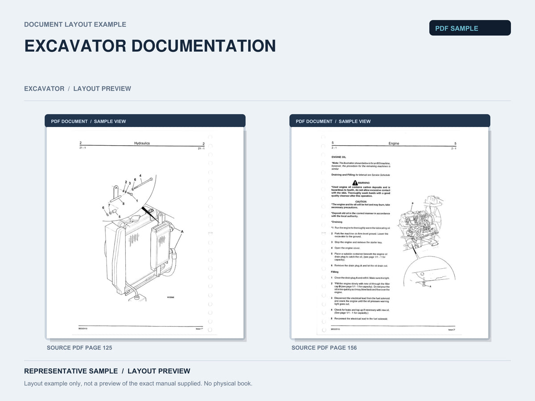
Task: Click the 'Layout example only' disclaimer text
Action: pyautogui.click(x=138, y=383)
